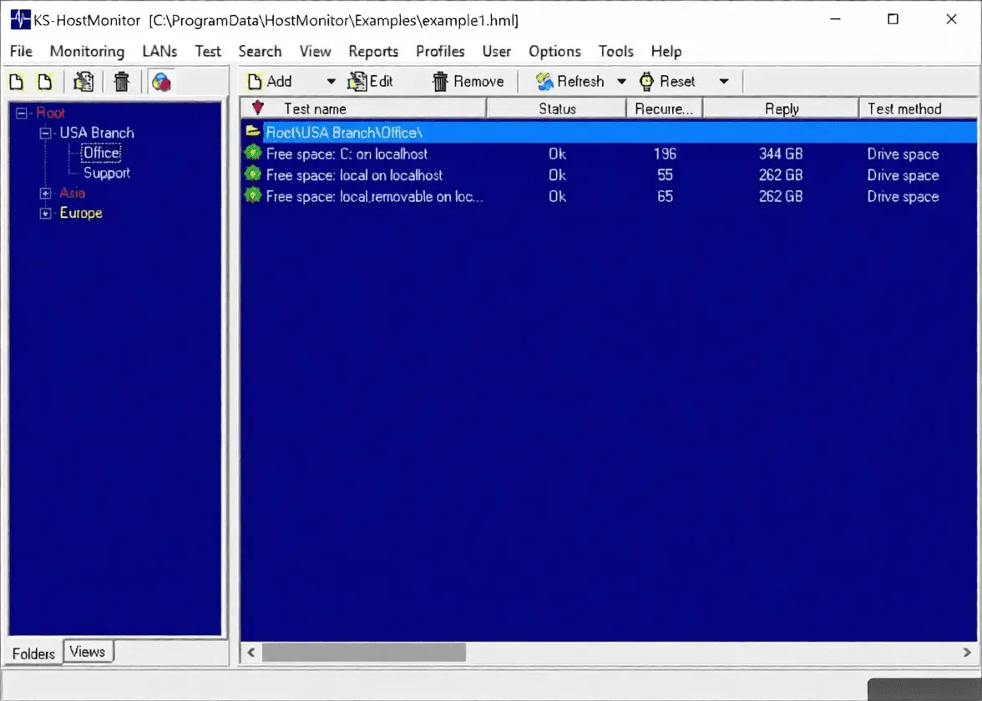This screenshot has height=701, width=982.
Task: Select the Office folder in tree
Action: (x=101, y=153)
